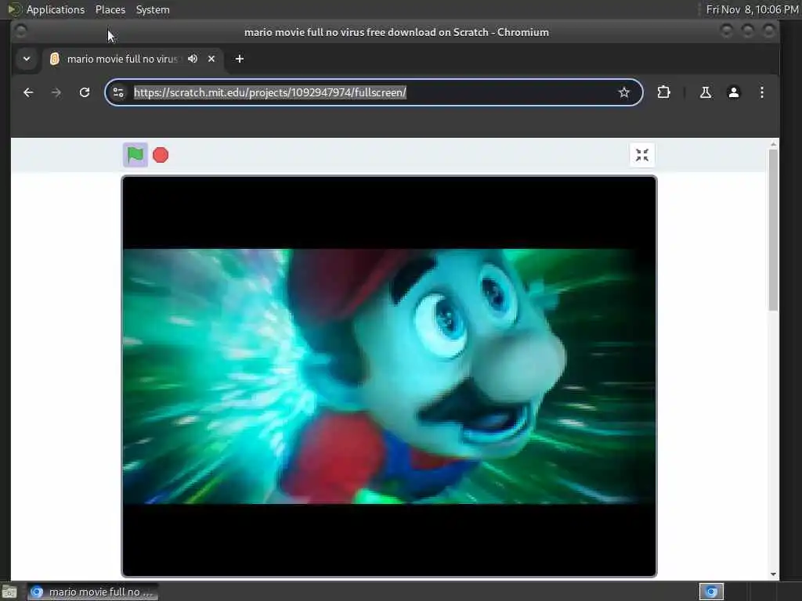Screen dimensions: 802x601
Task: Open the Places menu
Action: (x=110, y=9)
